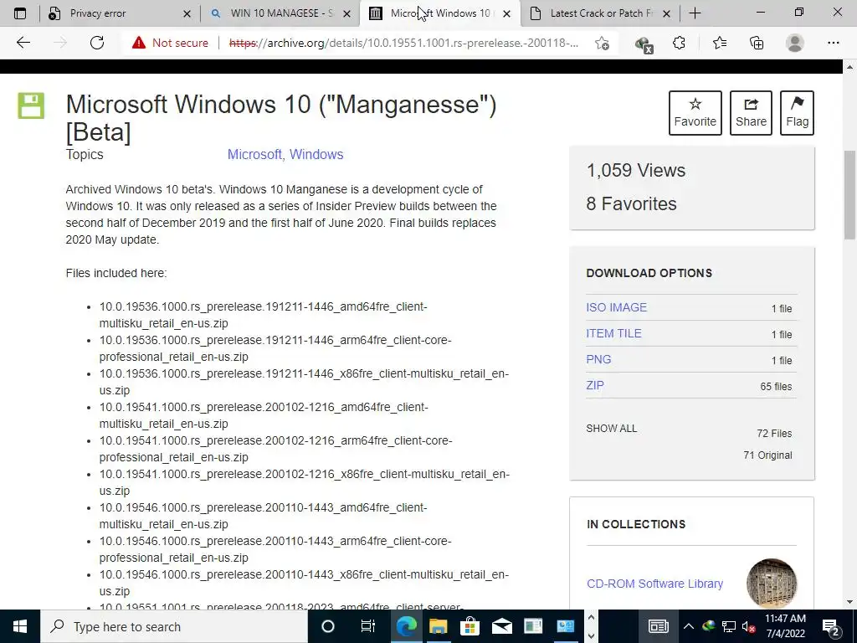Image resolution: width=857 pixels, height=643 pixels.
Task: Open Microsoft Store from taskbar
Action: (470, 626)
